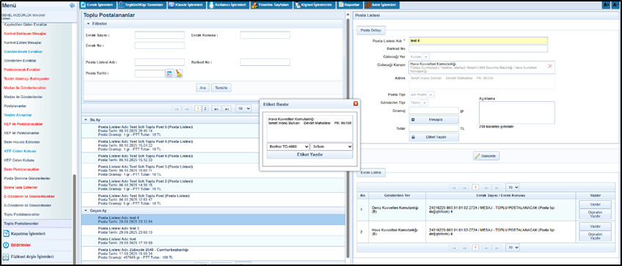Open Amir İşlemleri top menu
The height and width of the screenshot is (266, 622).
[381, 4]
